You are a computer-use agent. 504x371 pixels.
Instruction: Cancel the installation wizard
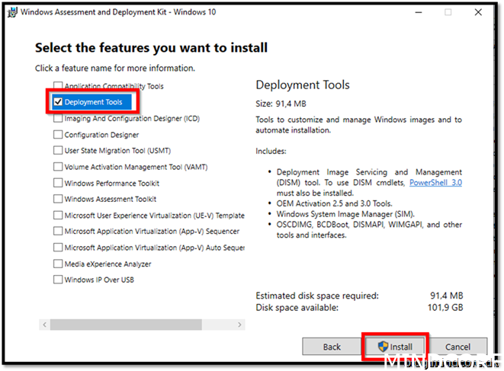click(x=457, y=347)
